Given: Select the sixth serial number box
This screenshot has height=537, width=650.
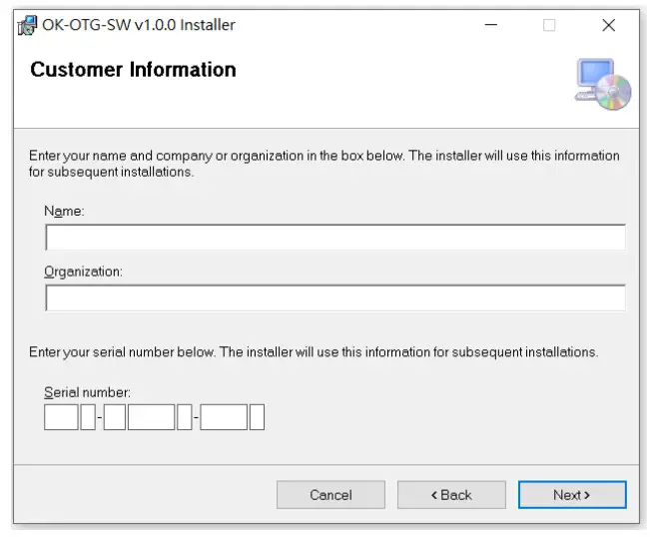Looking at the screenshot, I should coord(224,416).
